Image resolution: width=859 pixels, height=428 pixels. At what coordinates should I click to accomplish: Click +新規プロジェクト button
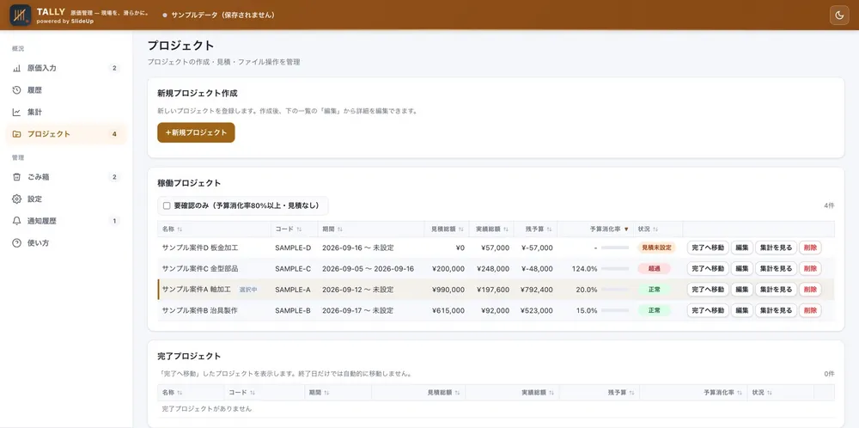point(196,132)
